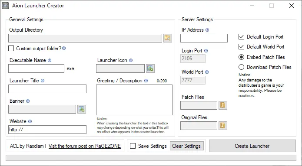Image resolution: width=302 pixels, height=166 pixels.
Task: Show help for Launcher Icon
Action: [x=131, y=60]
